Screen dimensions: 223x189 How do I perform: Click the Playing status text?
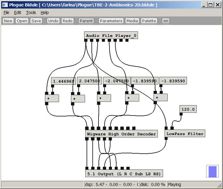click(174, 184)
